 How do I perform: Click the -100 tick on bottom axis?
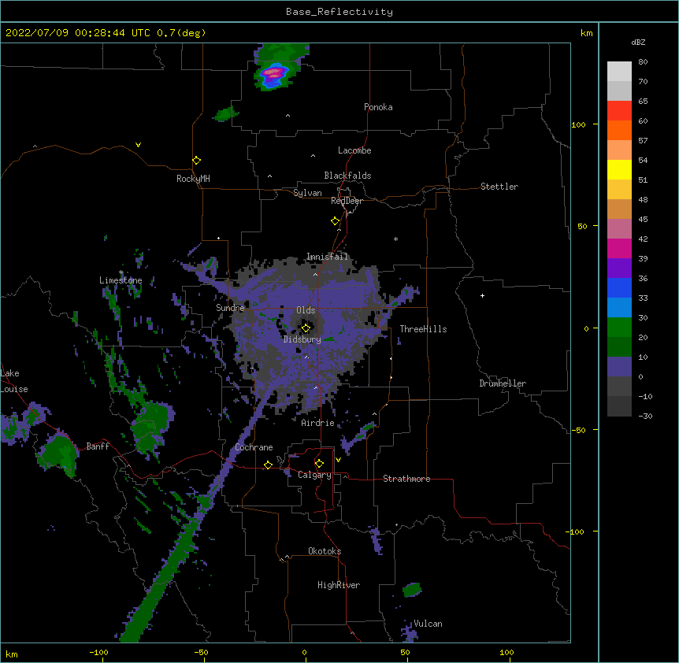tap(98, 652)
